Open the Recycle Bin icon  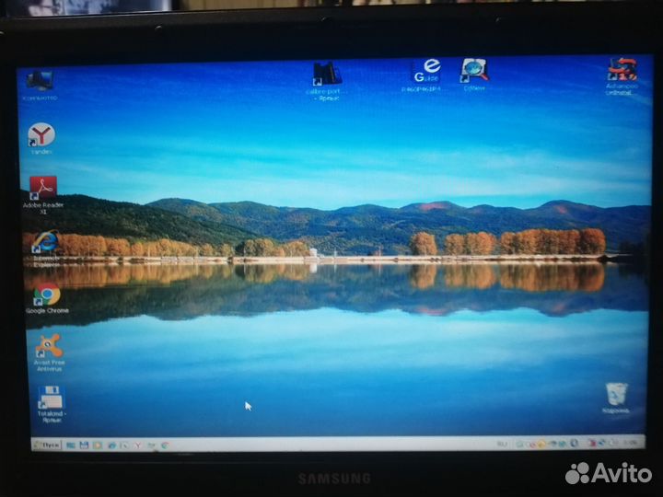(x=616, y=398)
